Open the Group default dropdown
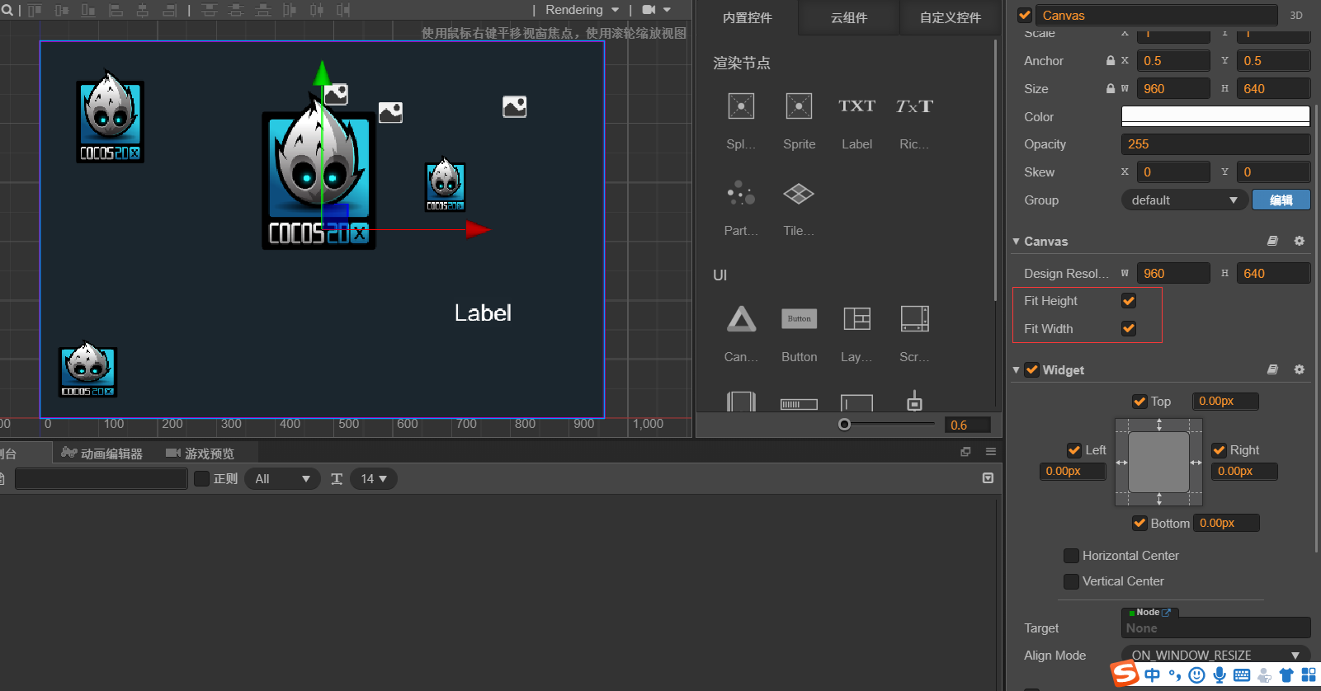 [1183, 200]
